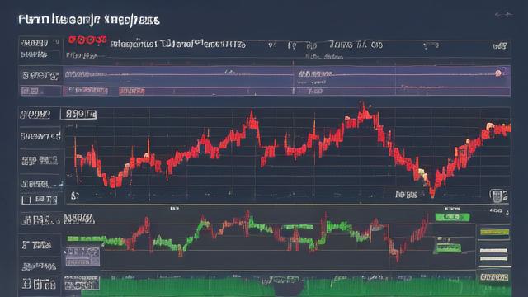
Task: Toggle the small box at the purple row's left
Action: 30,91
